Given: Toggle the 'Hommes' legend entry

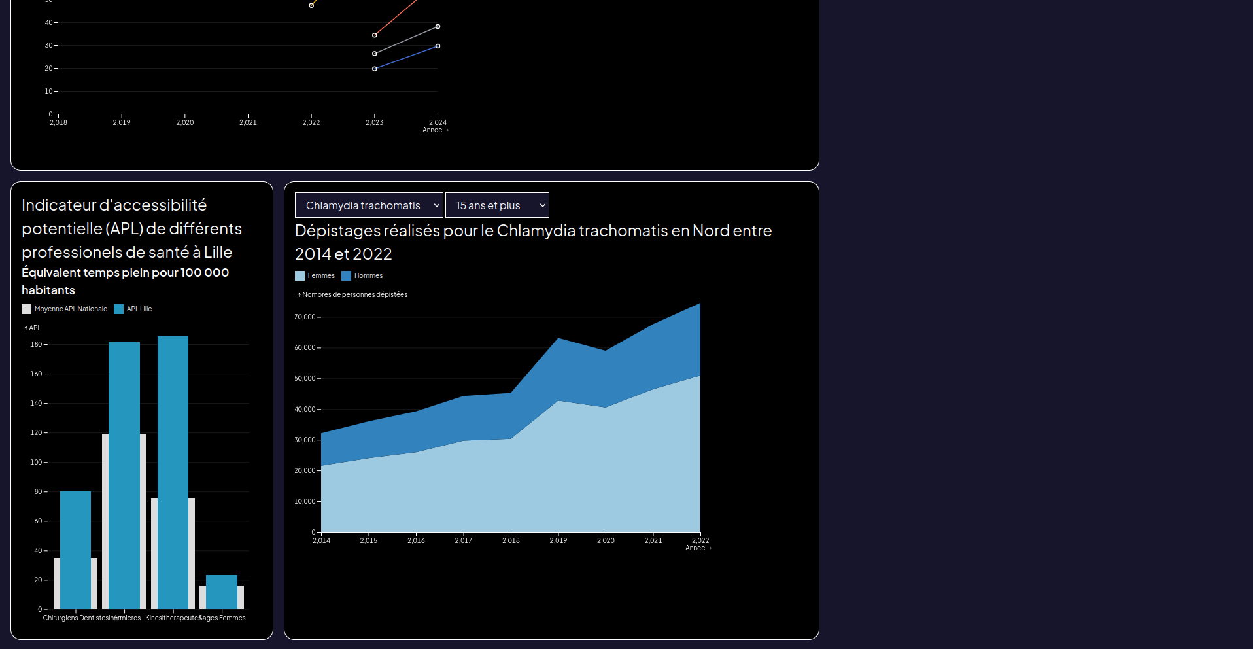Looking at the screenshot, I should [x=362, y=275].
